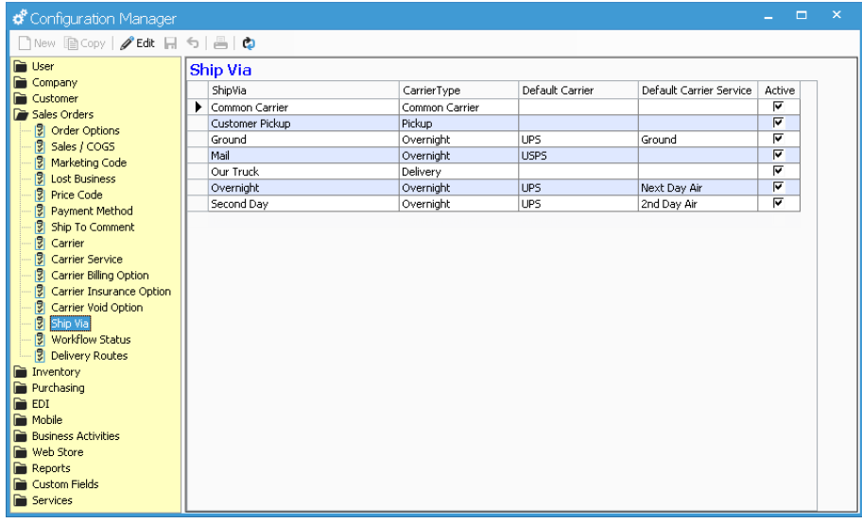The height and width of the screenshot is (523, 862).
Task: Sort by Default Carrier Service column header
Action: click(x=698, y=90)
